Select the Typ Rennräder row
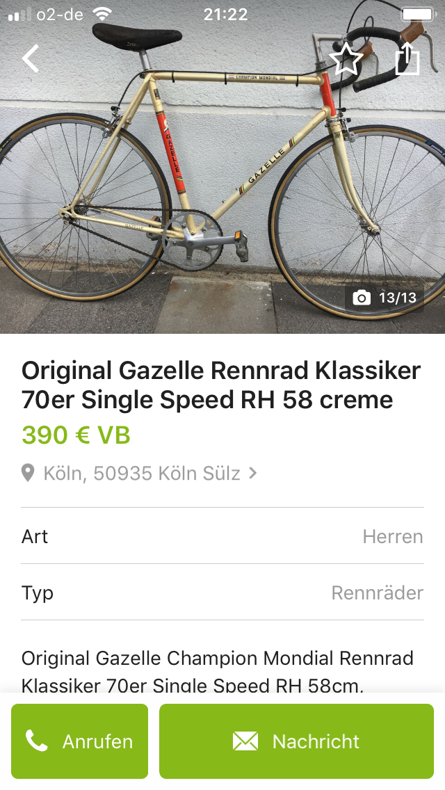The width and height of the screenshot is (445, 790). 222,592
